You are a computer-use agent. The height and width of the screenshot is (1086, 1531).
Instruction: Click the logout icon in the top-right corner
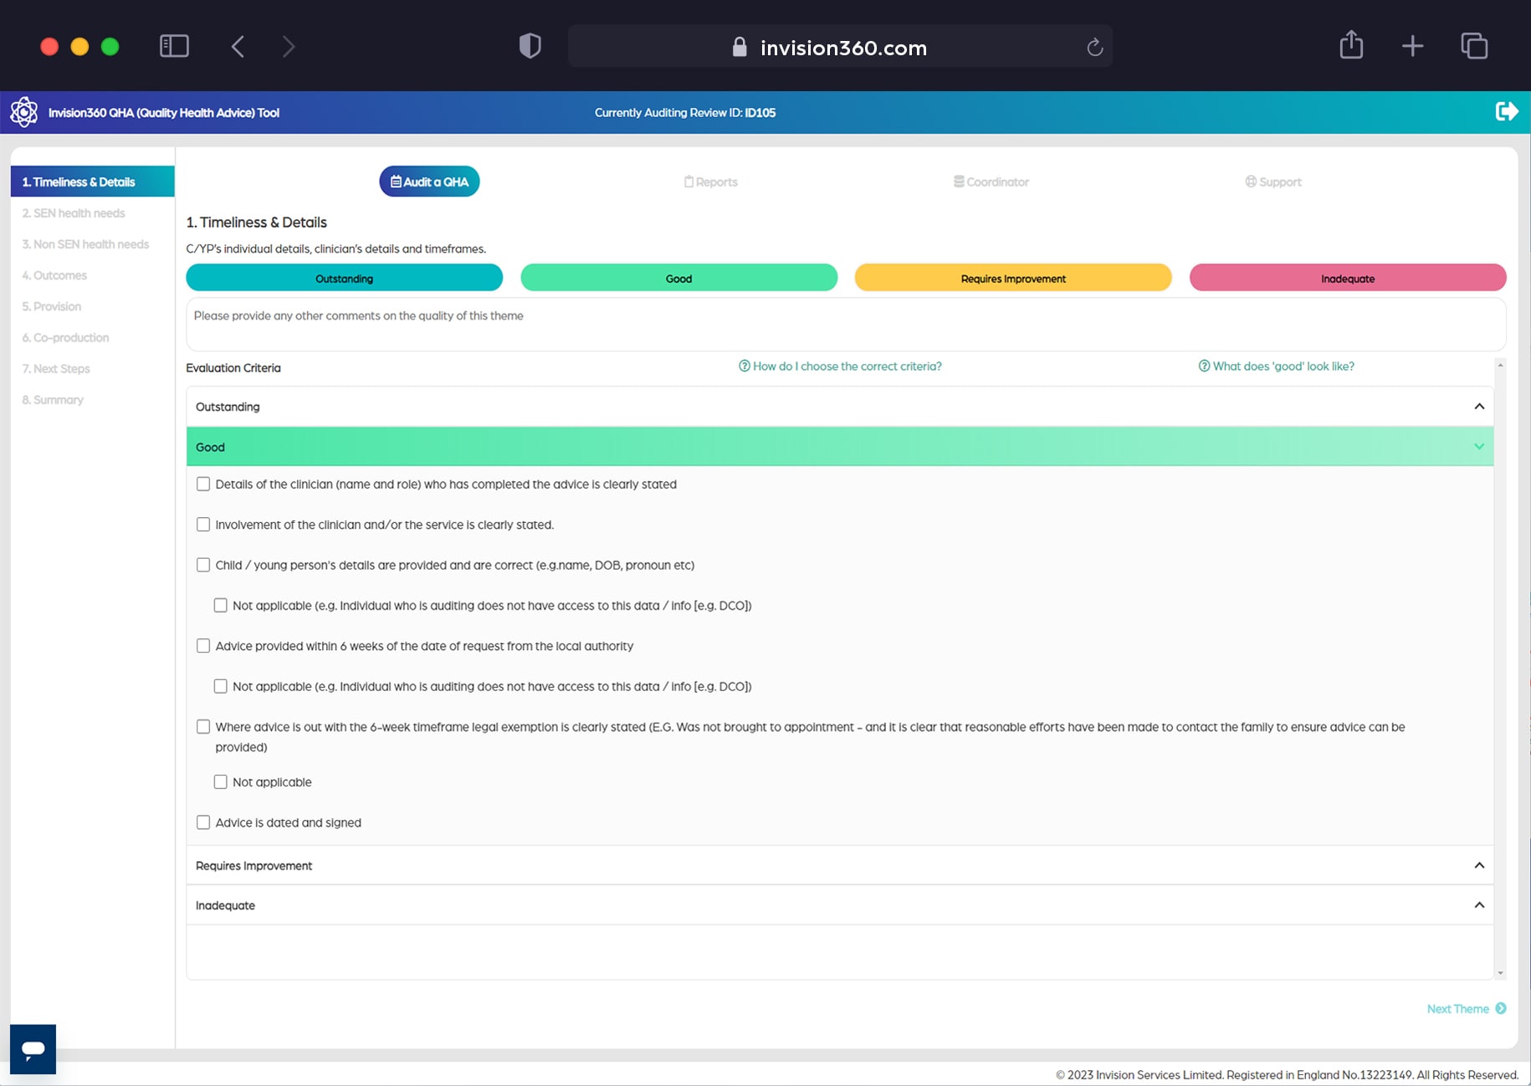tap(1507, 110)
